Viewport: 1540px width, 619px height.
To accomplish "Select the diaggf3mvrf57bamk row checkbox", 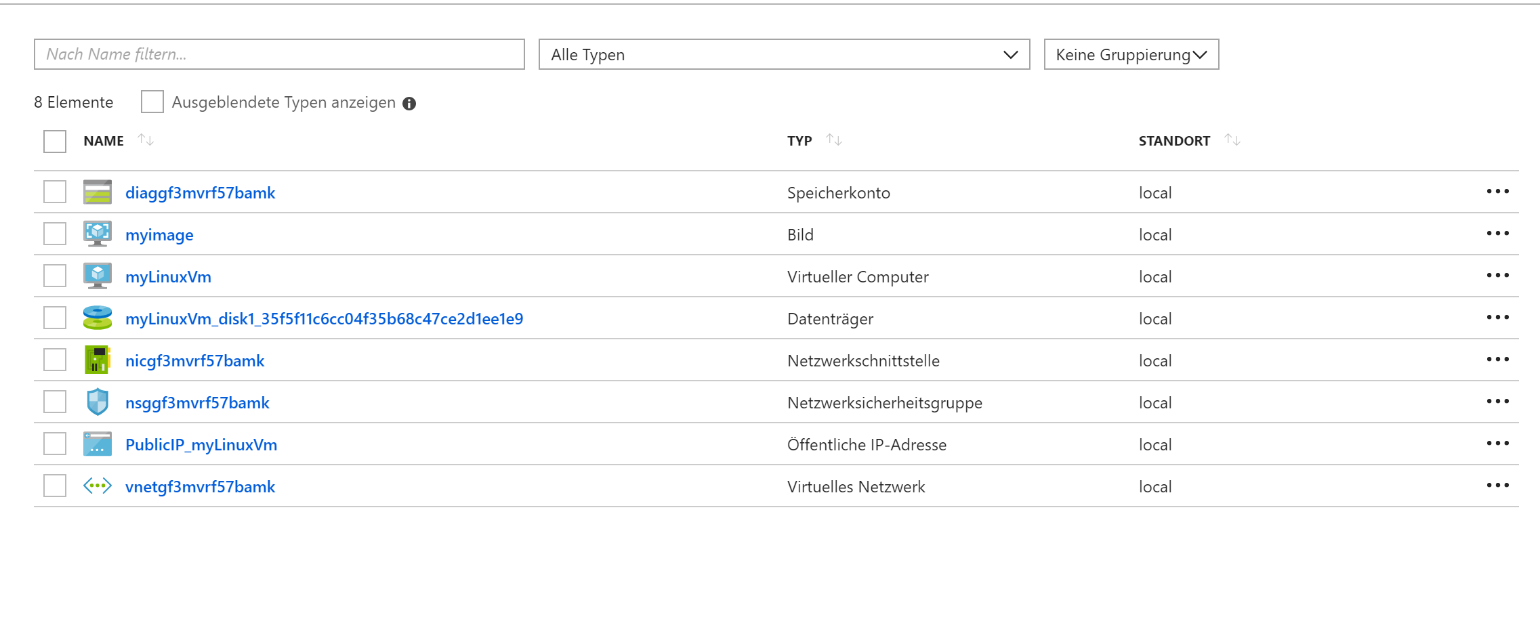I will click(55, 192).
